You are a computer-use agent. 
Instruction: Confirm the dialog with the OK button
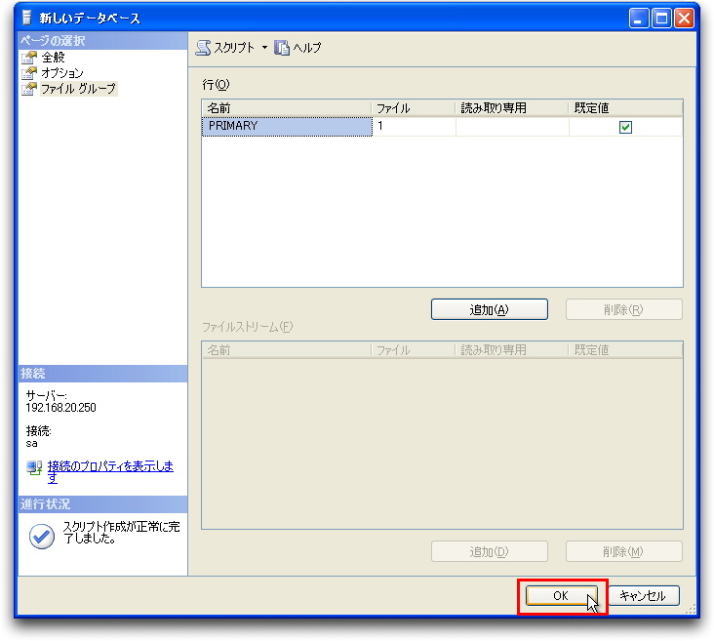pyautogui.click(x=561, y=595)
